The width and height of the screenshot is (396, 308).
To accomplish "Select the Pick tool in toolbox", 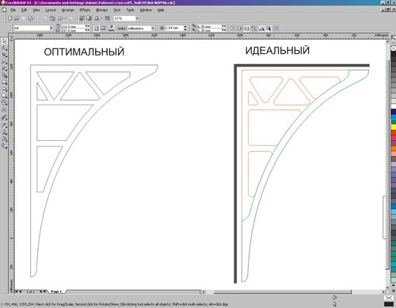I will click(x=4, y=41).
